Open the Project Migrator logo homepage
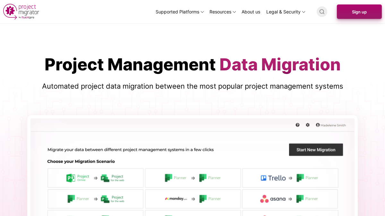Image resolution: width=385 pixels, height=216 pixels. pyautogui.click(x=21, y=12)
